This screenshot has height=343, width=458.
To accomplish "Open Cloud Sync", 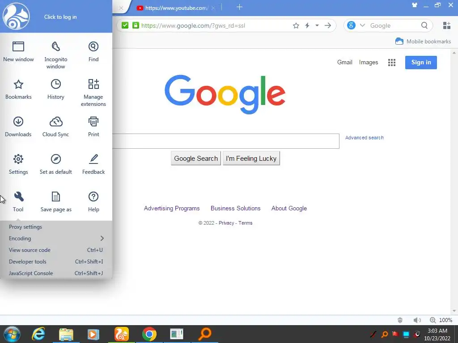I will point(56,126).
